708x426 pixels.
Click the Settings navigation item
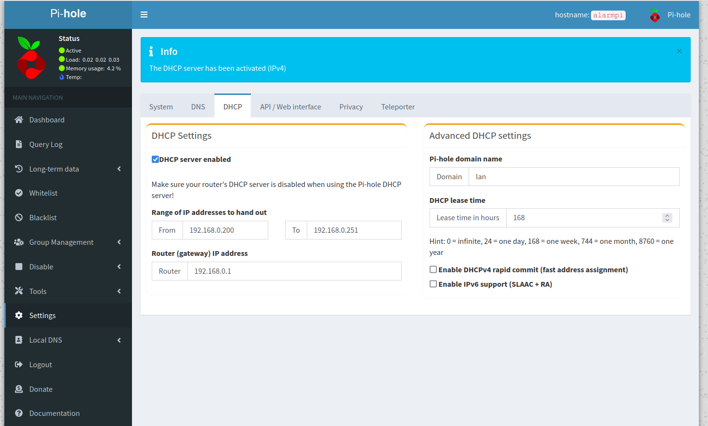coord(68,315)
